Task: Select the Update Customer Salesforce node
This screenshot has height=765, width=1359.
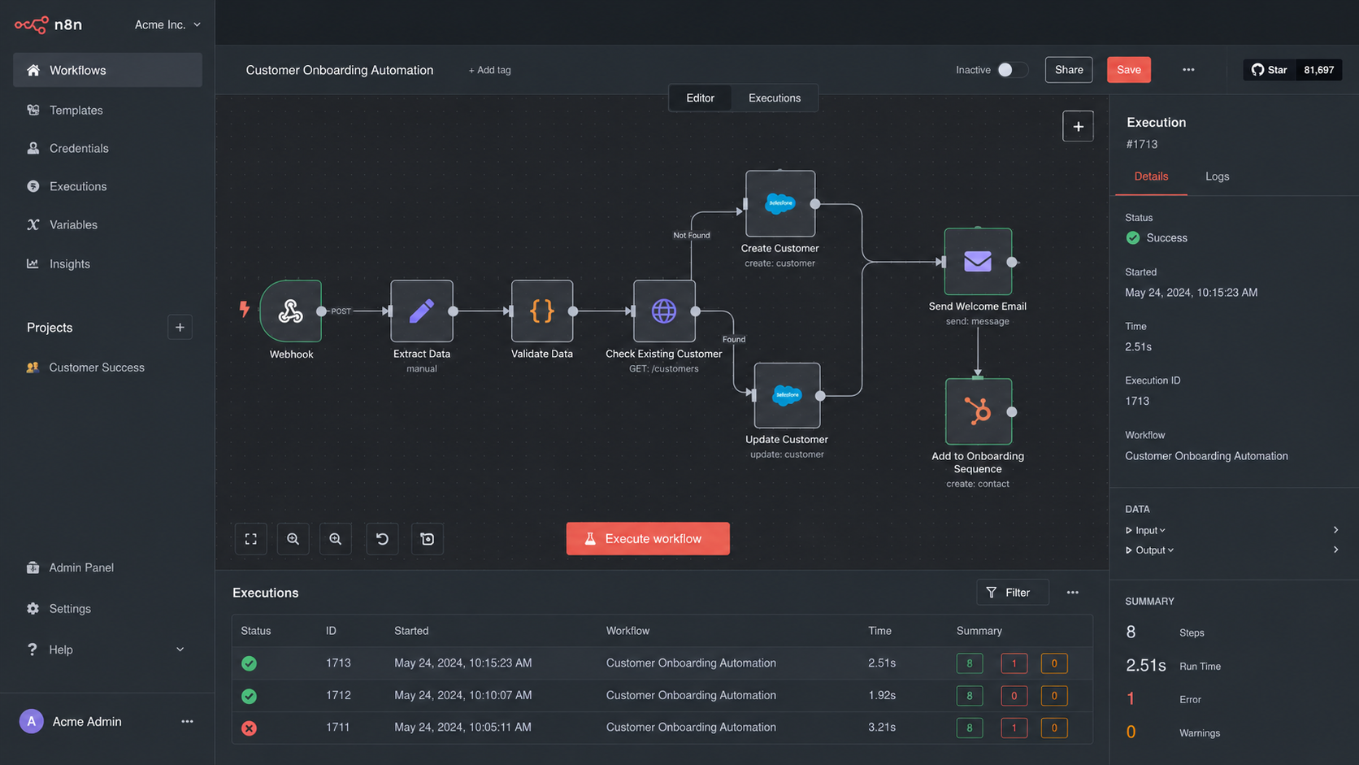Action: pos(787,395)
